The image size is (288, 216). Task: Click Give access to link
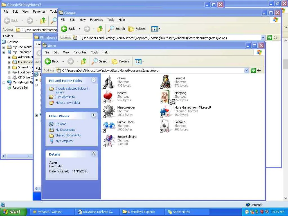[x=65, y=97]
